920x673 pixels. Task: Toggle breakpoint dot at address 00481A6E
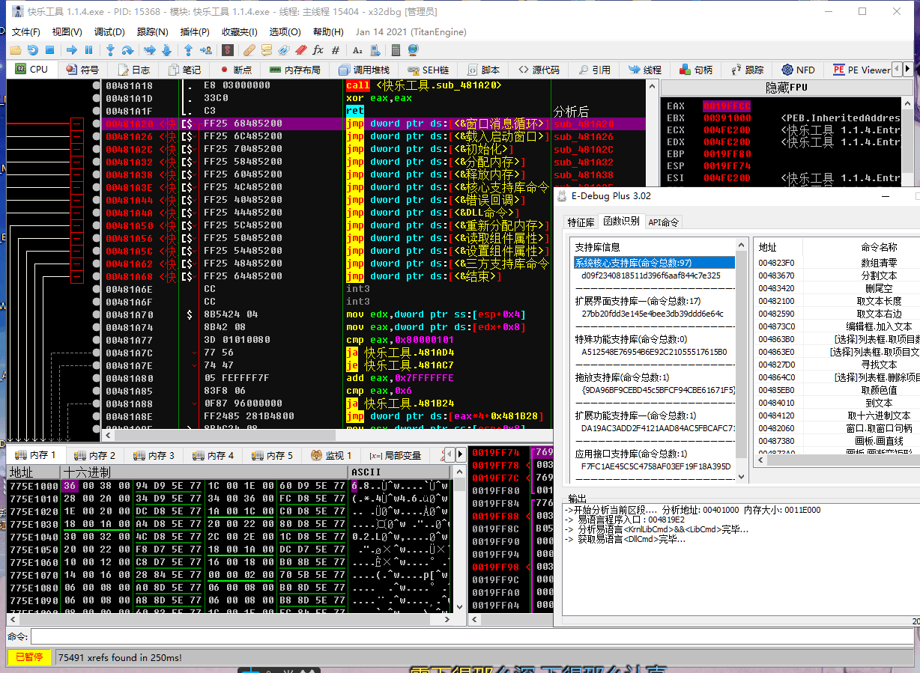96,289
